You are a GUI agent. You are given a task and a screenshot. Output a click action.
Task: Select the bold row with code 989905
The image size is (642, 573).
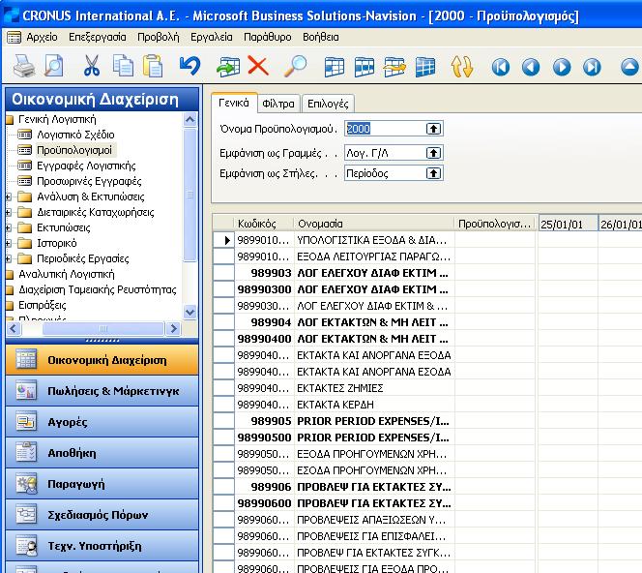click(271, 421)
